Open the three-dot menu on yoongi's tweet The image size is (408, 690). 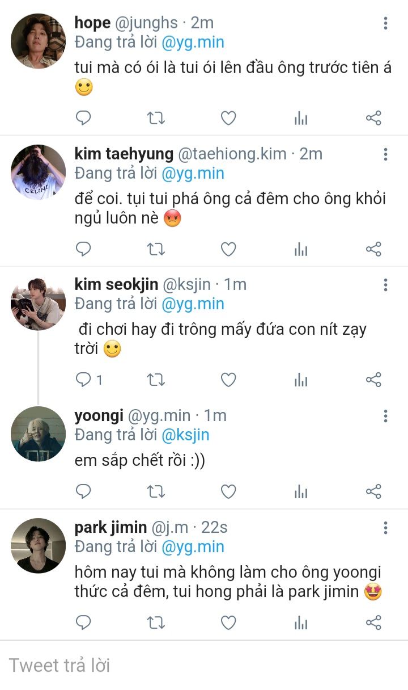coord(385,416)
